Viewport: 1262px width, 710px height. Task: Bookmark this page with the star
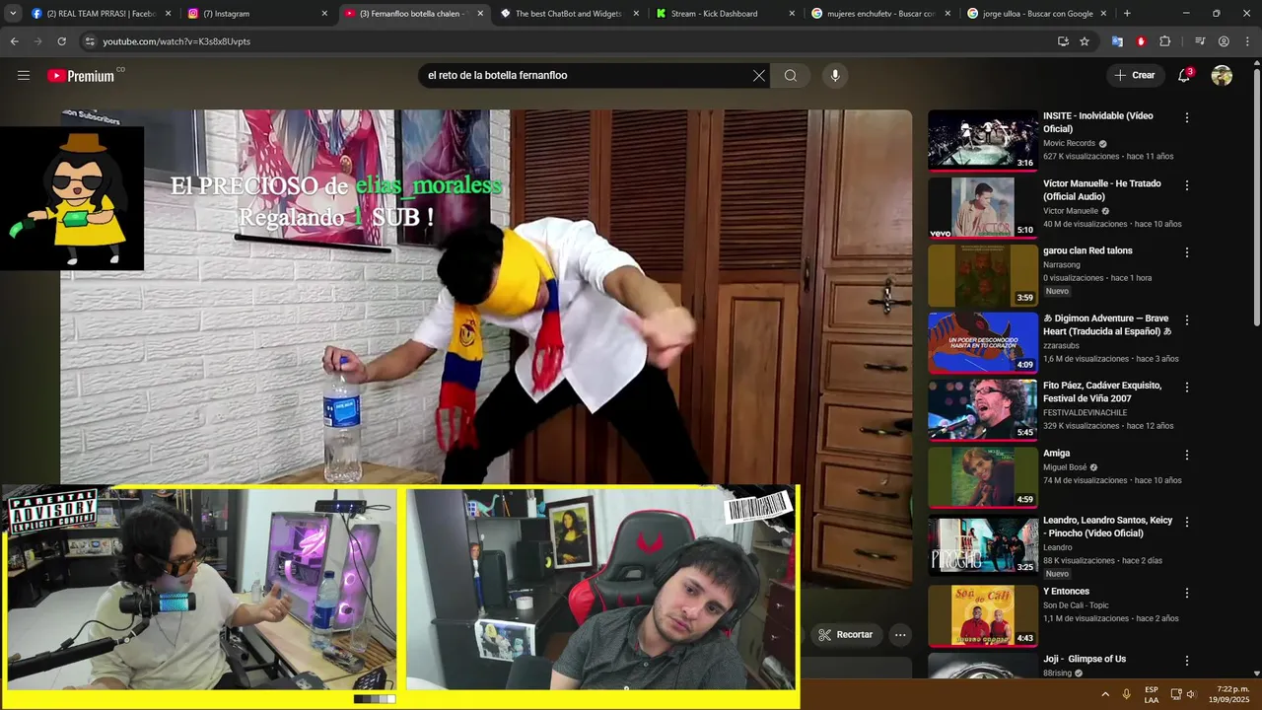[x=1085, y=41]
